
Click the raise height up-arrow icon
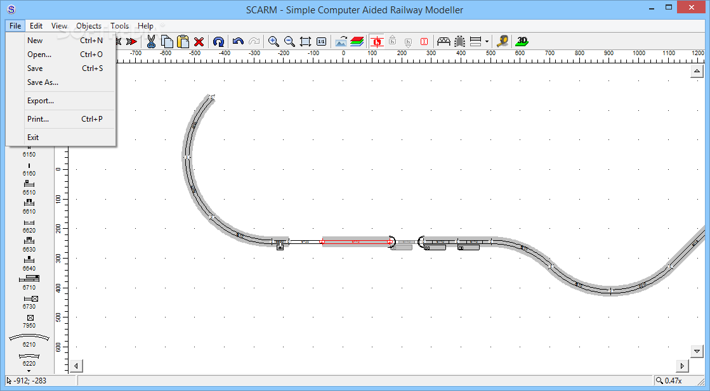pos(393,41)
